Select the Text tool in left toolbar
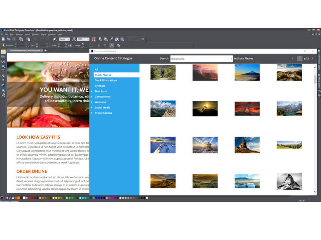This screenshot has width=321, height=240. click(3, 71)
